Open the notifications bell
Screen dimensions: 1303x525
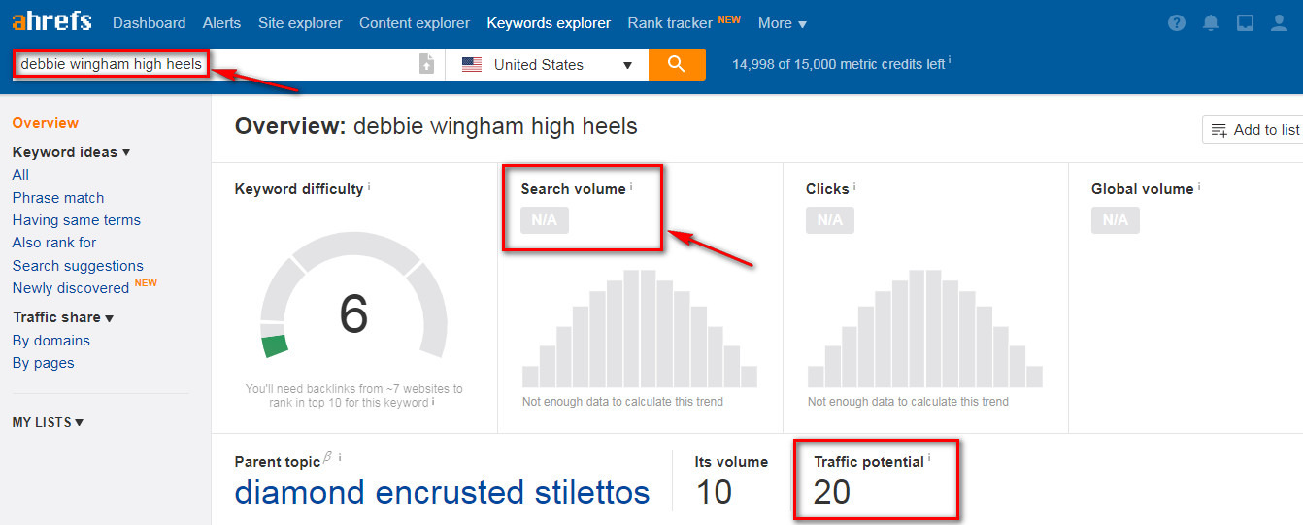pyautogui.click(x=1211, y=22)
